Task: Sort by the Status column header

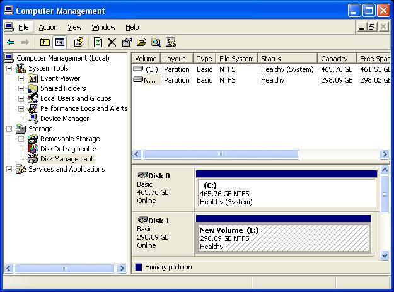Action: (287, 59)
